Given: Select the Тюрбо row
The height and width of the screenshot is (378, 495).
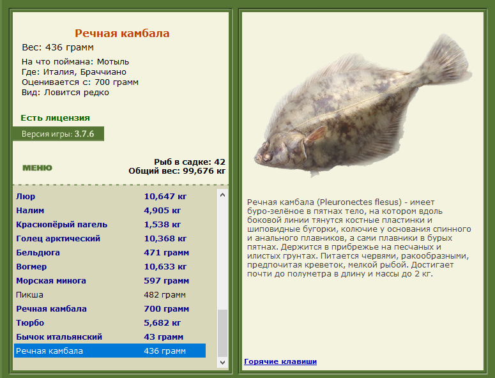Looking at the screenshot, I should [110, 323].
